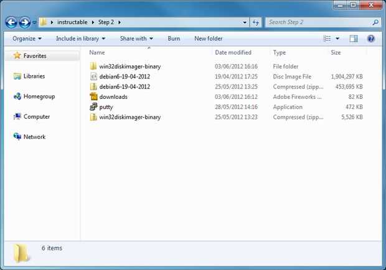Open the Include in library menu

pos(80,39)
